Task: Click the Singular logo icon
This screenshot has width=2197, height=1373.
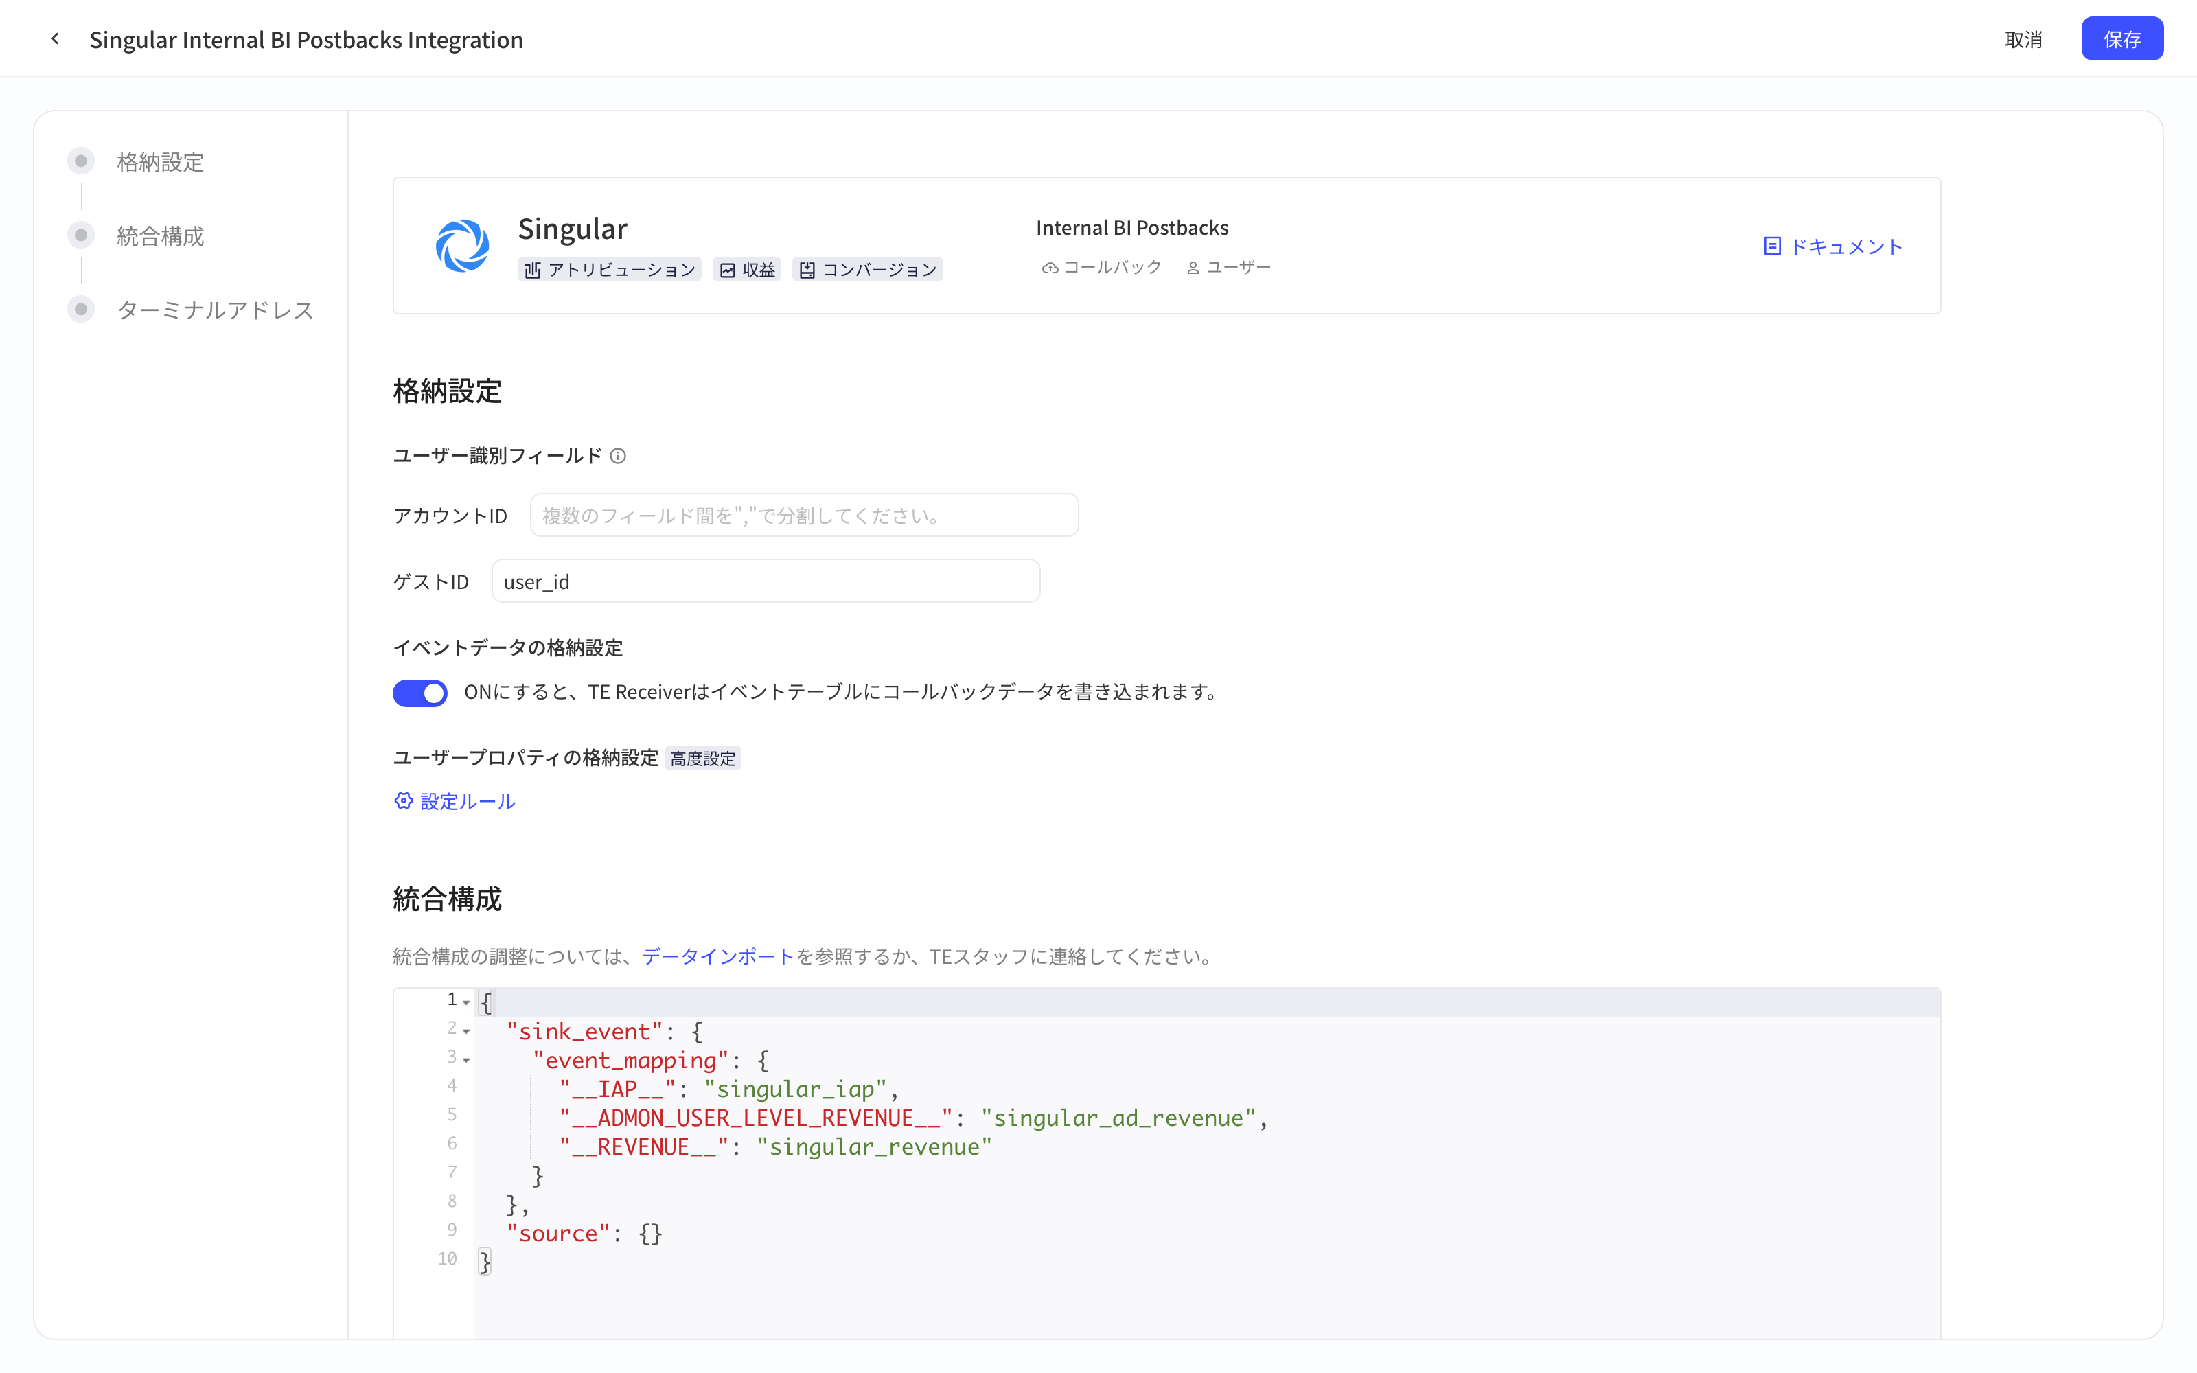Action: [x=462, y=246]
